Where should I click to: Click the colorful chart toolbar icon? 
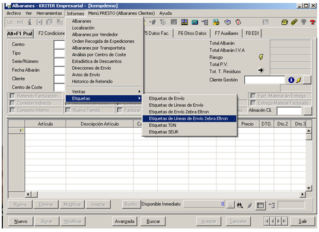tap(216, 22)
